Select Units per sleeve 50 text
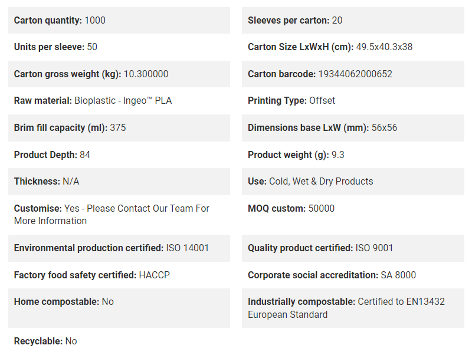Viewport: 472px width, 355px height. 55,47
